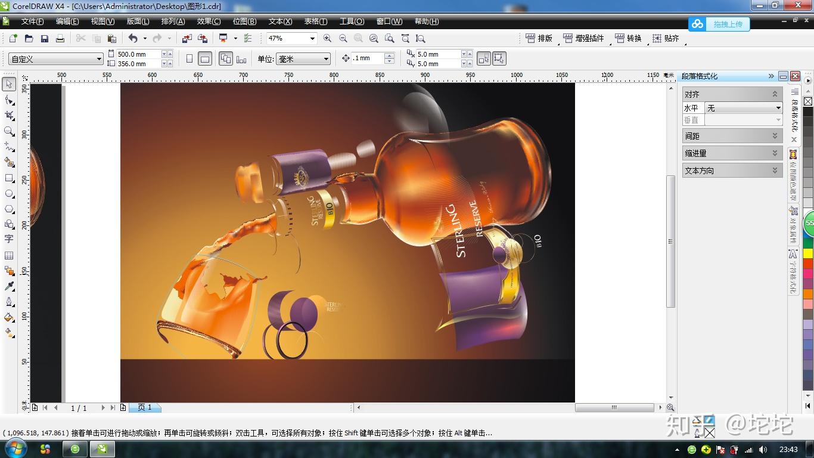This screenshot has width=814, height=458.
Task: Open the 工具(O) menu
Action: pos(352,21)
